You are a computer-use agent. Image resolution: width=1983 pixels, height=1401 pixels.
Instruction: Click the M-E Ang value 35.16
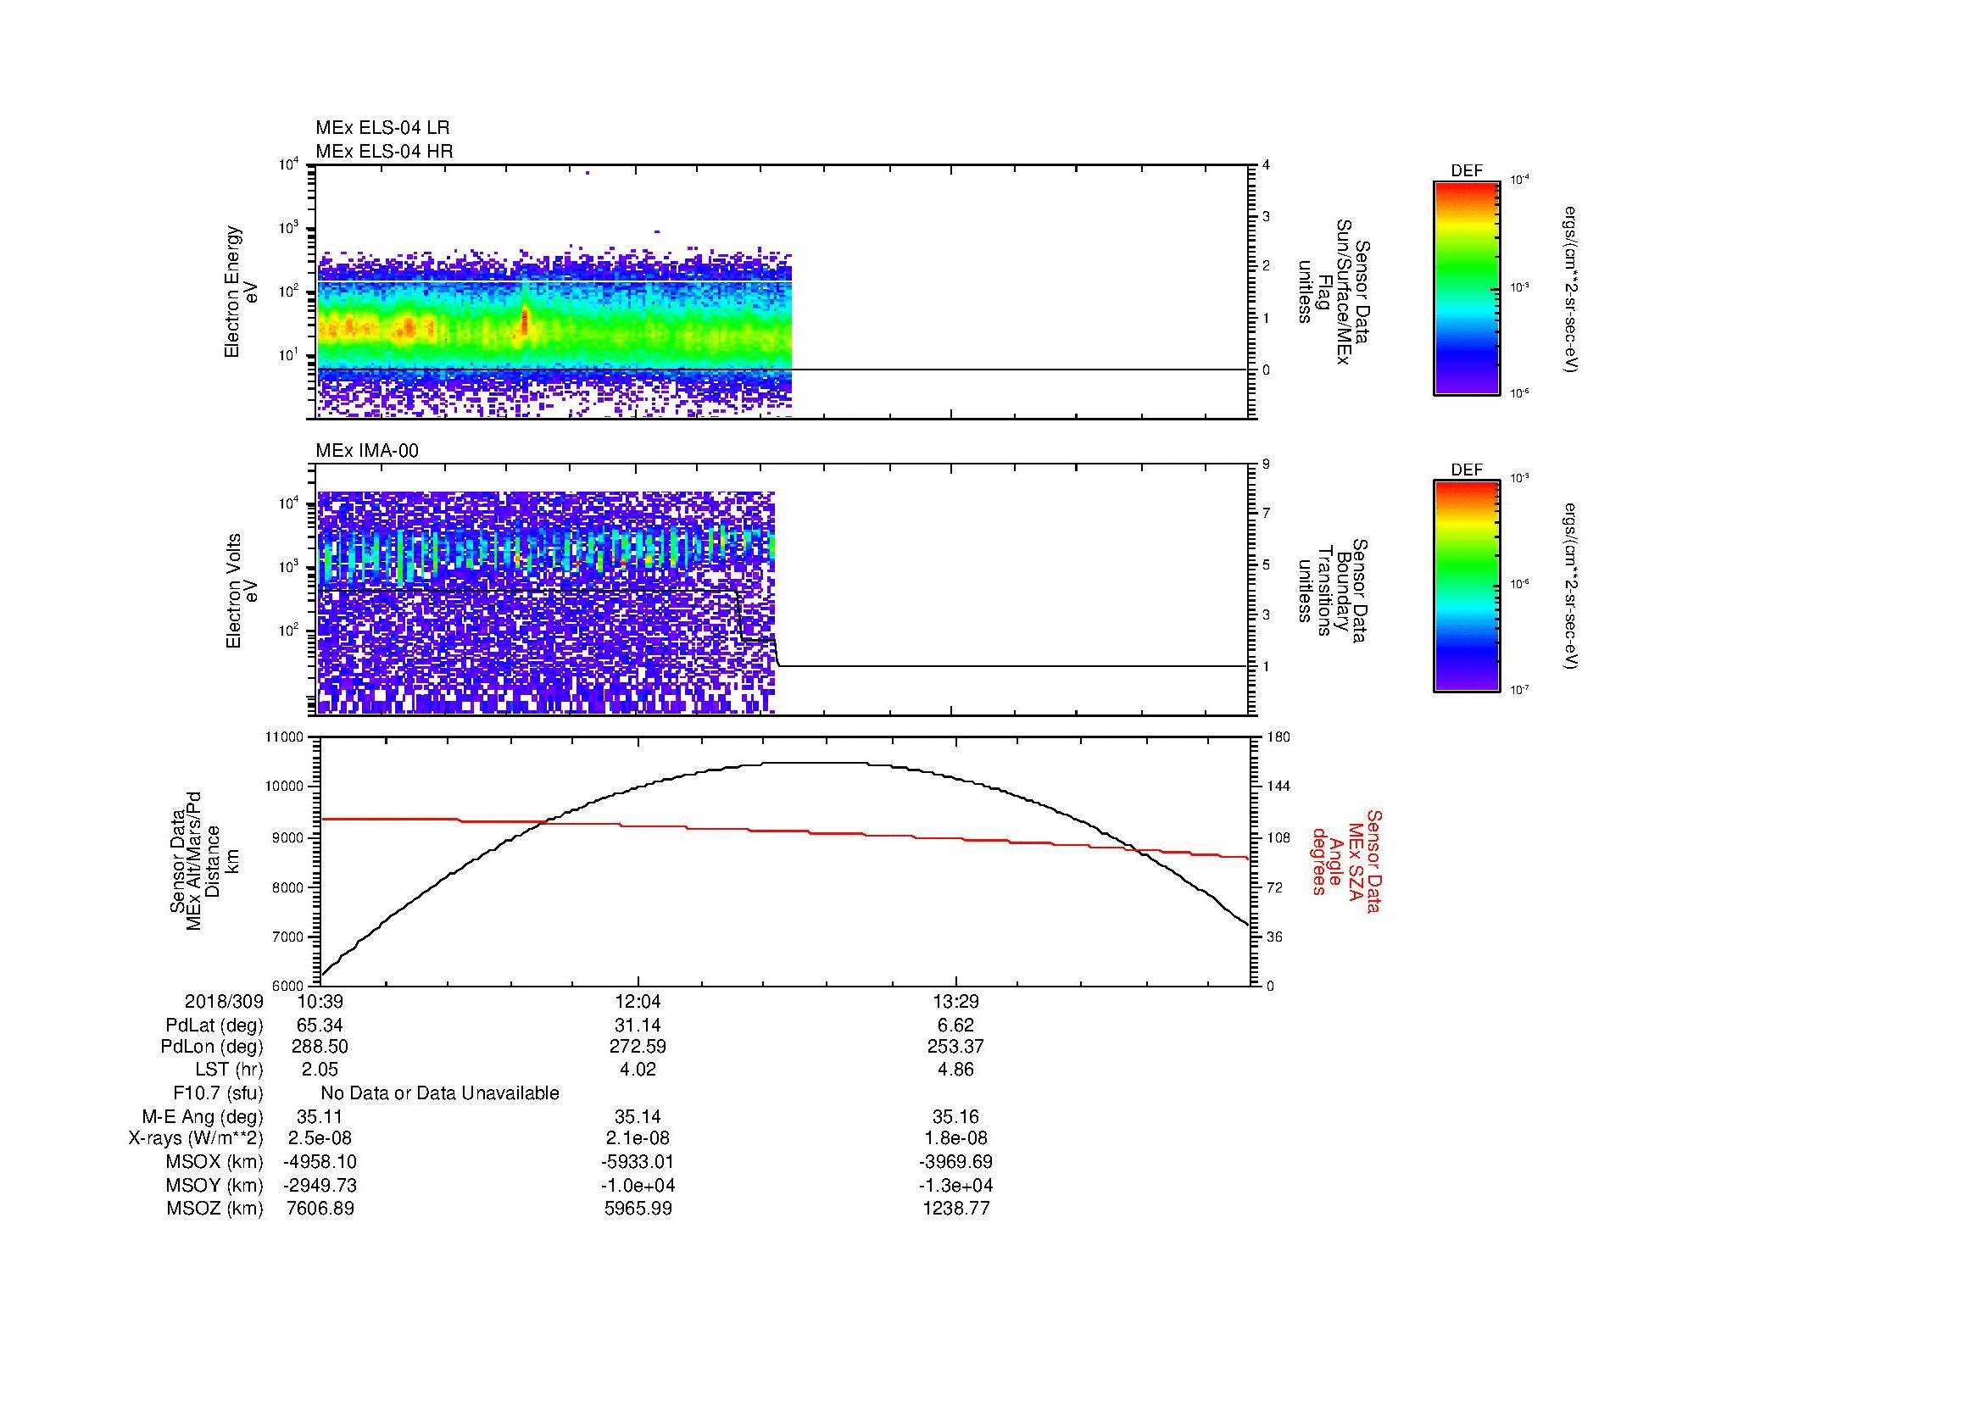(x=956, y=1116)
